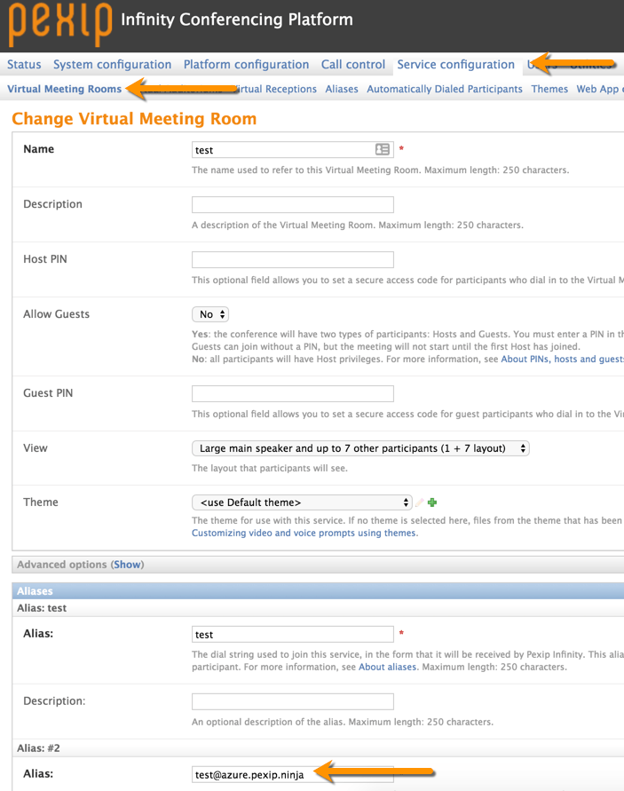Click the green plus add theme icon
The image size is (624, 791).
point(432,502)
